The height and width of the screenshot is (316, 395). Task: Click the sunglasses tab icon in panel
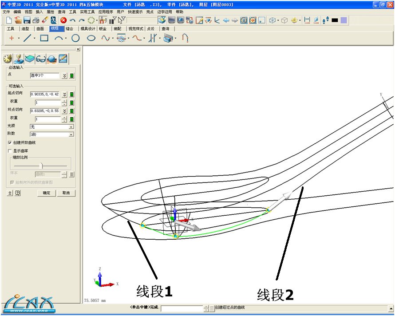coord(41,59)
